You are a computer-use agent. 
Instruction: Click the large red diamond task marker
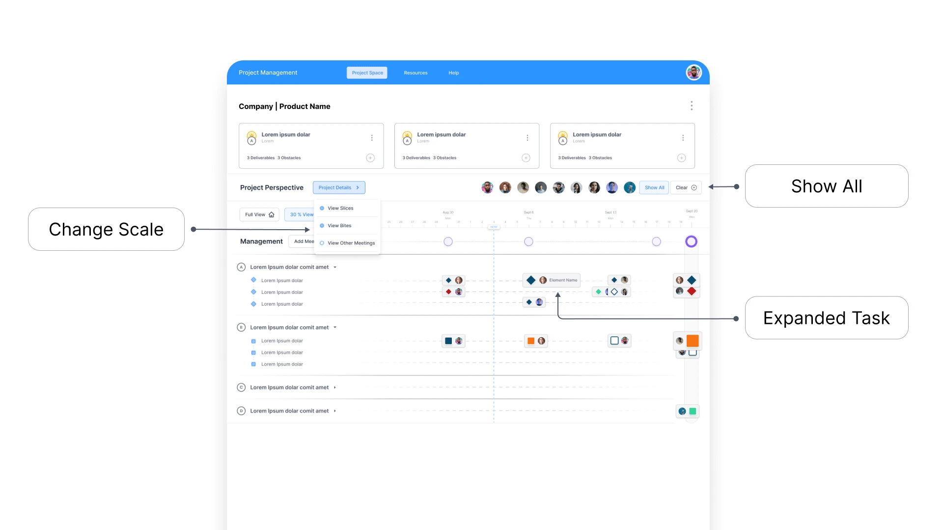pos(692,291)
